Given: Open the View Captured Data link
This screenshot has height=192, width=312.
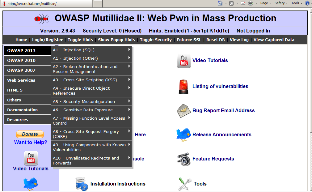Looking at the screenshot, I should coord(274,40).
